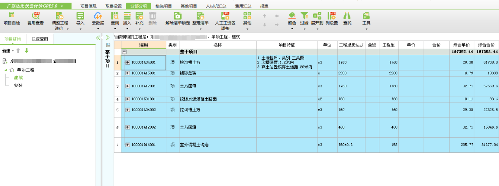Select the 项目结构 panel tab

(13, 39)
